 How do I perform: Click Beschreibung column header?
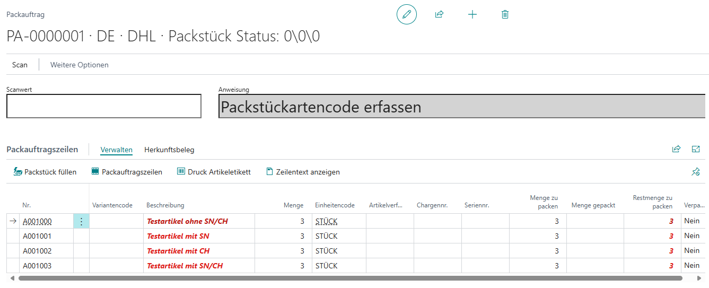point(165,205)
